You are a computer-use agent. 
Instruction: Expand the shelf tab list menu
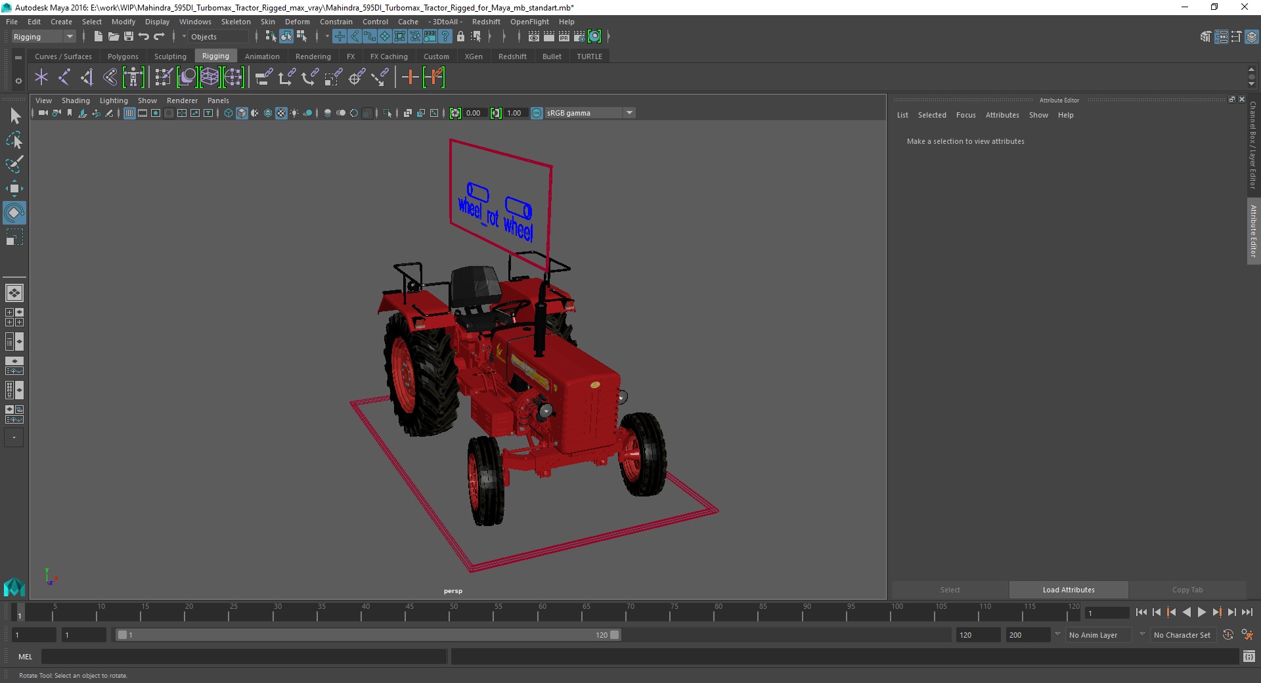pos(18,57)
